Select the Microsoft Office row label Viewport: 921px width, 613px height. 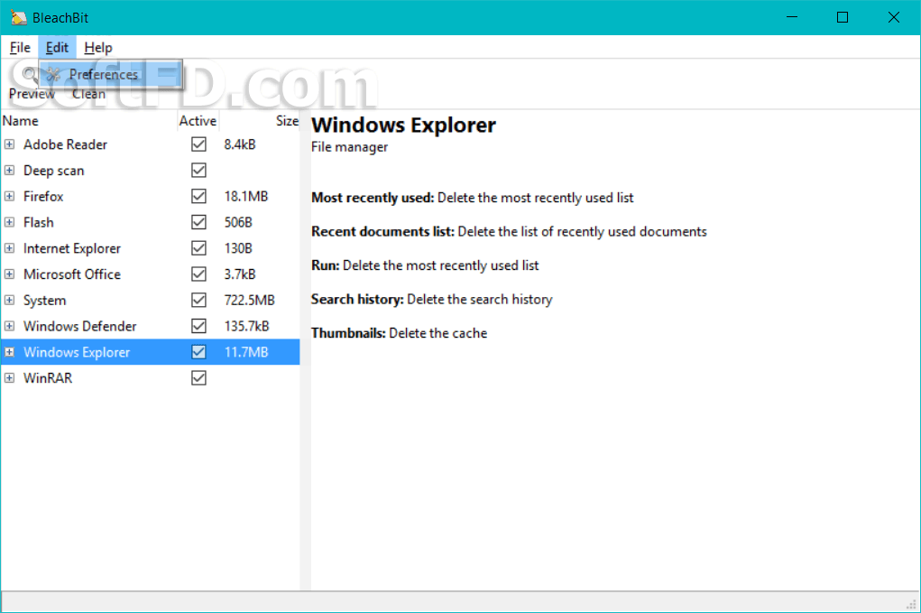(x=71, y=274)
